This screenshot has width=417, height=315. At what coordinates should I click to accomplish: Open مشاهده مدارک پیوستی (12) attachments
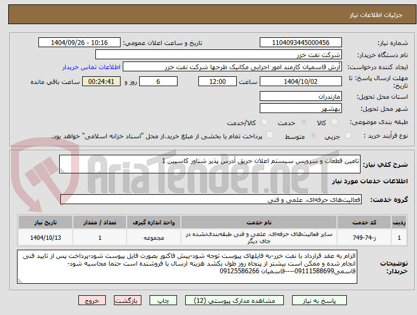click(x=235, y=300)
